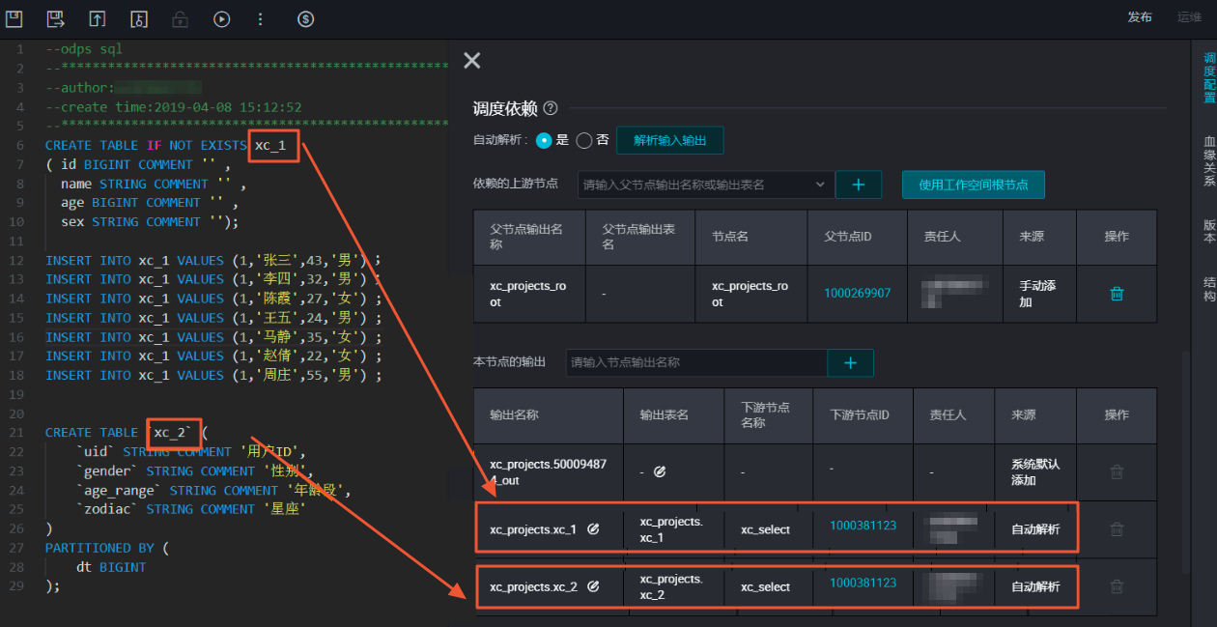1217x627 pixels.
Task: Click 发布 in top bar
Action: (1140, 17)
